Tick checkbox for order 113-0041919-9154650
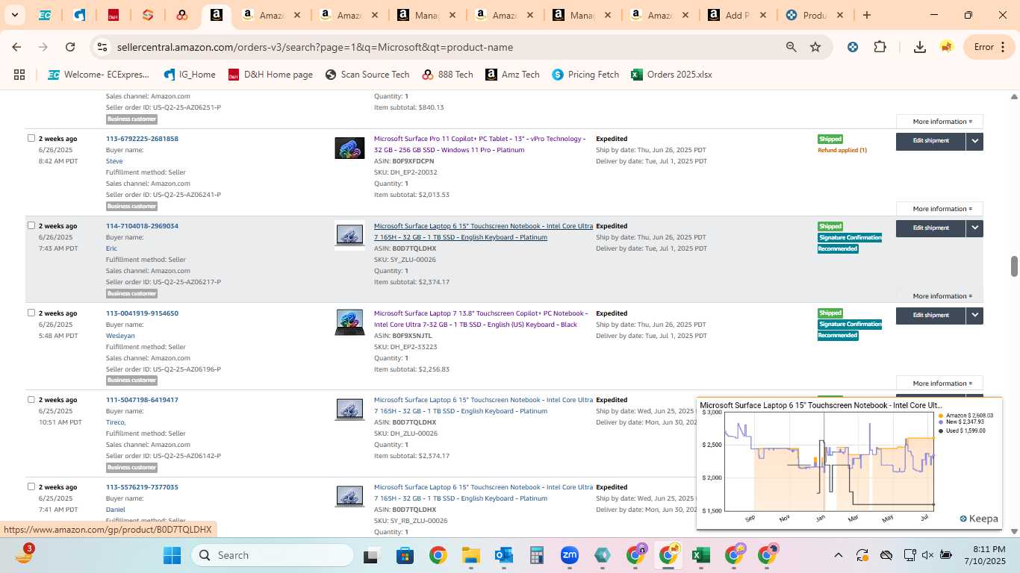Screen dimensions: 1020x573 (x=31, y=313)
